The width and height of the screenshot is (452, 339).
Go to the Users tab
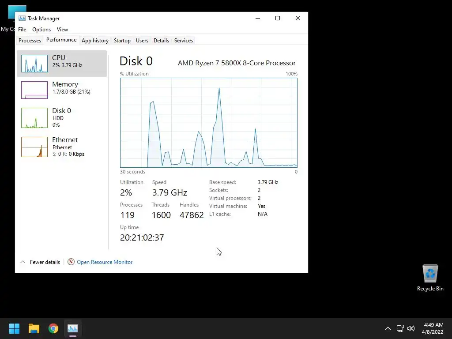pos(142,40)
